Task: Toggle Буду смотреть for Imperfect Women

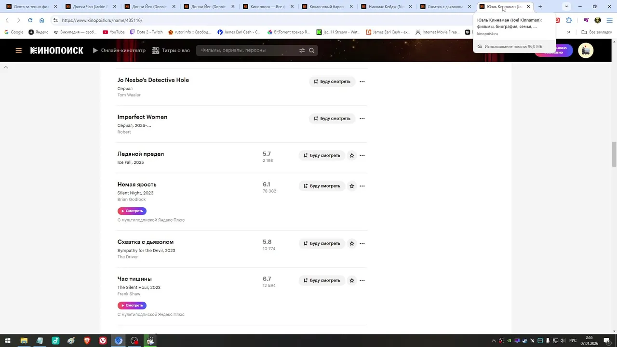Action: click(x=332, y=119)
